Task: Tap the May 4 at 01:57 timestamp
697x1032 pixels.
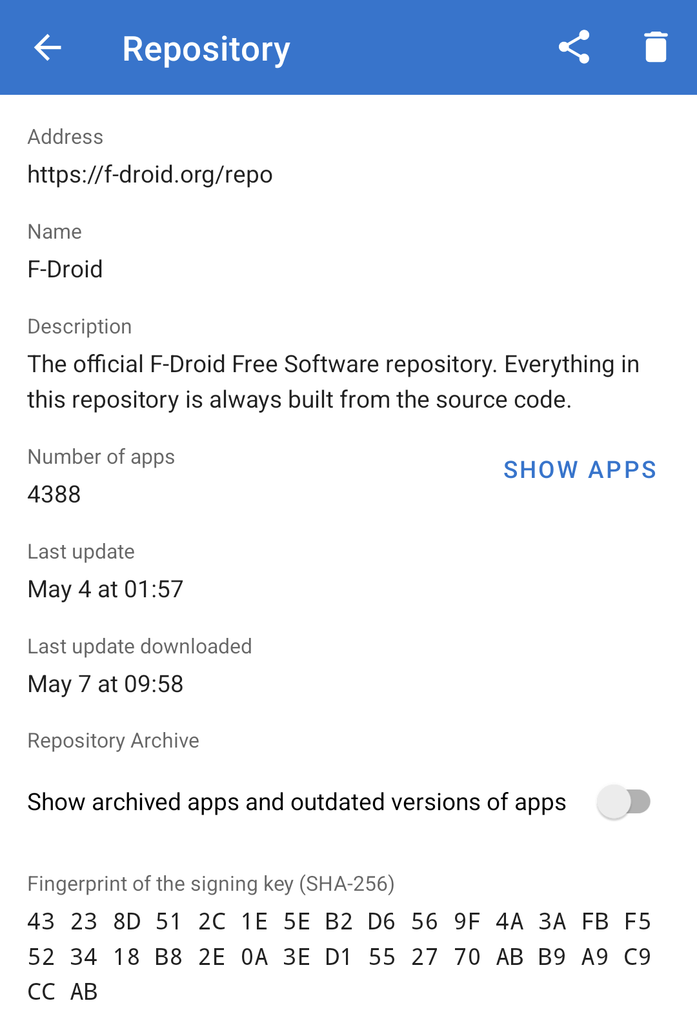Action: click(106, 590)
